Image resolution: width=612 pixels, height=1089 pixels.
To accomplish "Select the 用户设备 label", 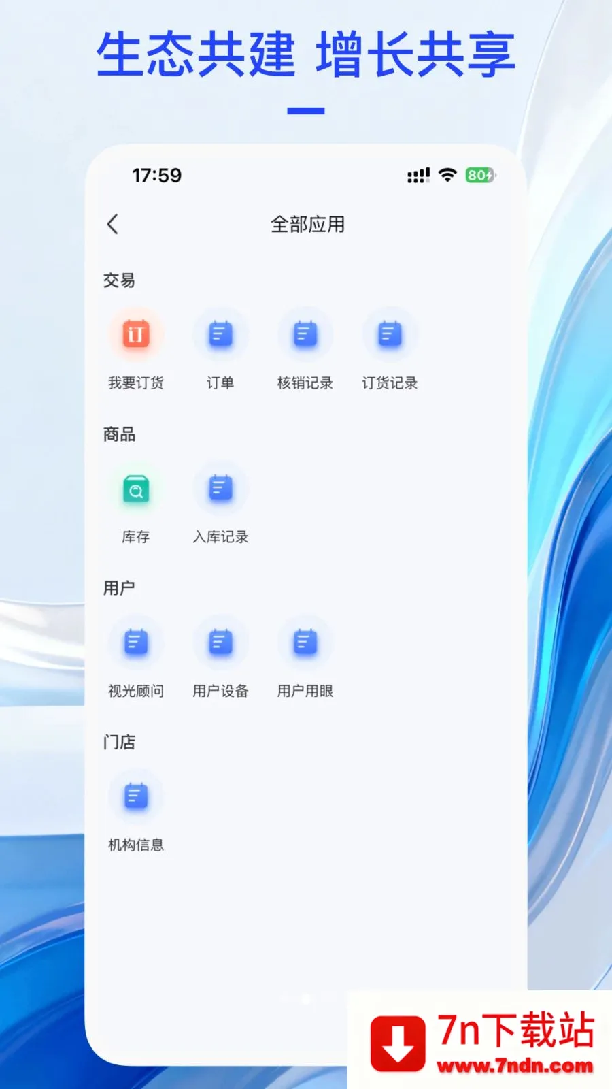I will click(220, 691).
